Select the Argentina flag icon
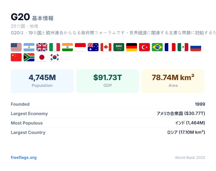 [x=29, y=47]
